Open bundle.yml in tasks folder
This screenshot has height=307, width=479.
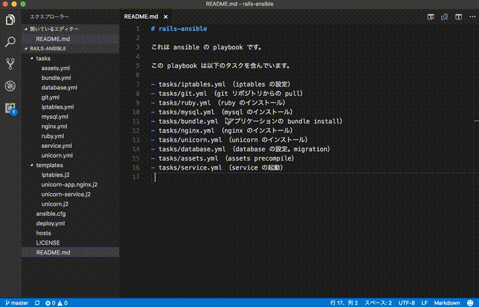point(56,78)
